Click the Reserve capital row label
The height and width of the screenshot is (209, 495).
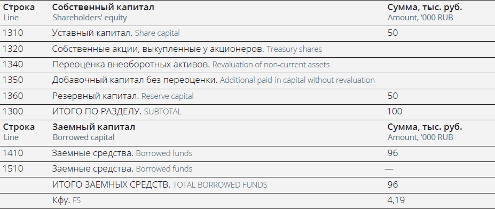pos(123,96)
